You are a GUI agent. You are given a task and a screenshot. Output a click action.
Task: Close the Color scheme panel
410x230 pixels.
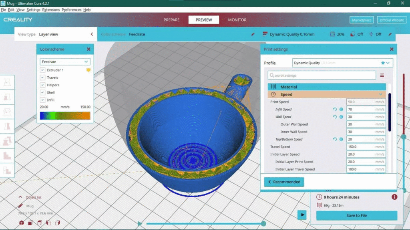(x=88, y=49)
